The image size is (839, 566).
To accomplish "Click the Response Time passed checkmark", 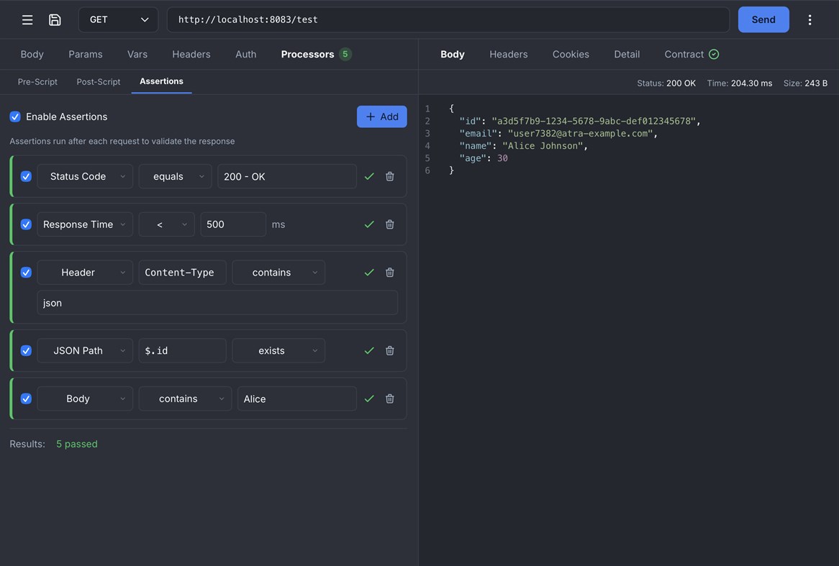I will [369, 224].
